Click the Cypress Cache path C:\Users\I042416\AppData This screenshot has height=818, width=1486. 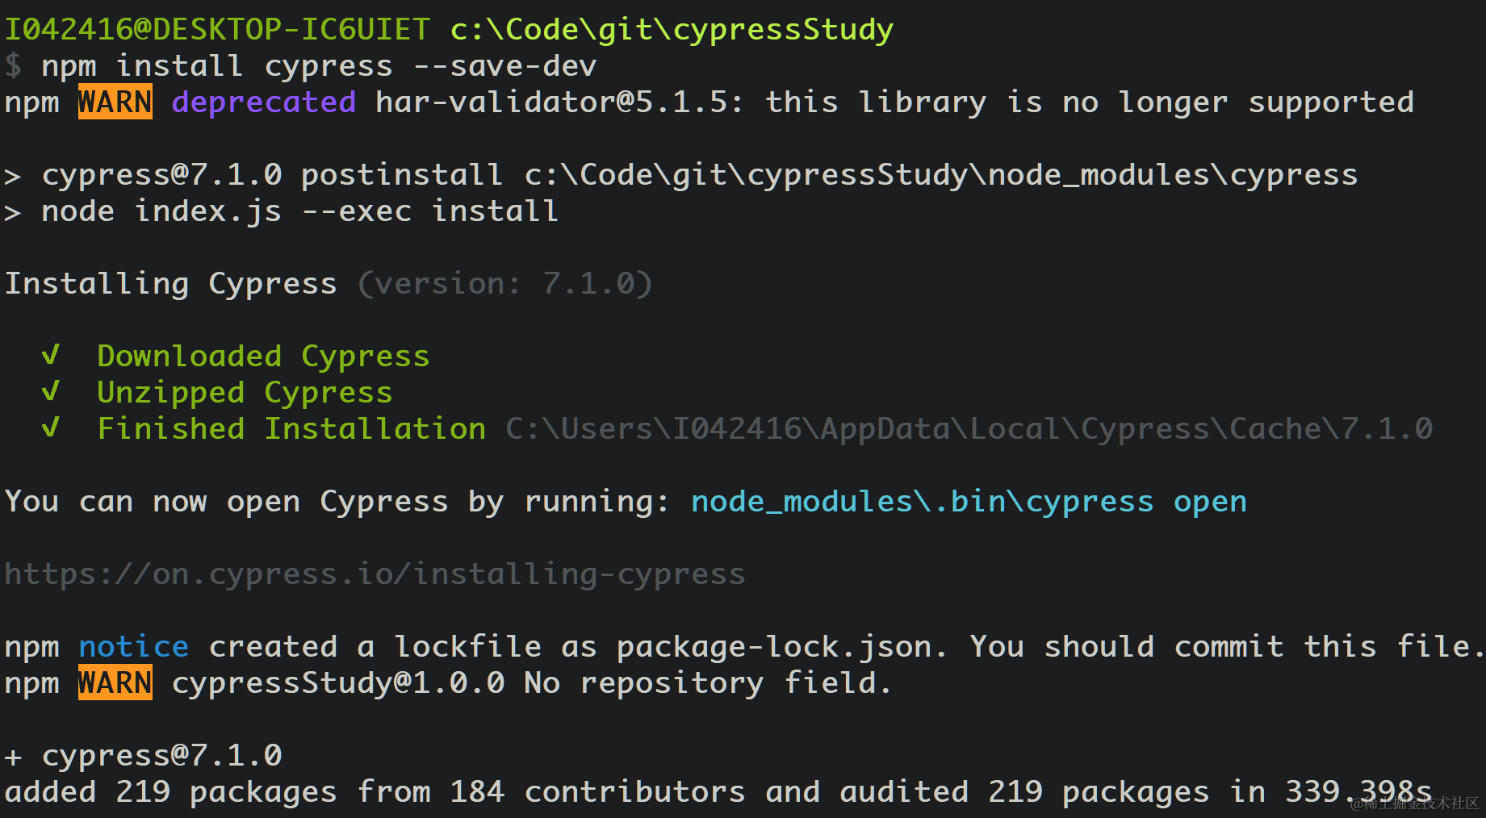point(969,429)
